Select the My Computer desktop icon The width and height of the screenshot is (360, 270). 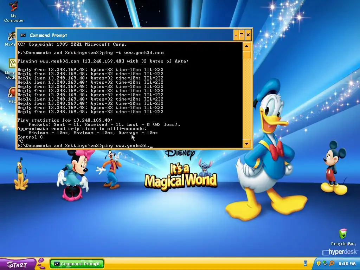click(14, 12)
